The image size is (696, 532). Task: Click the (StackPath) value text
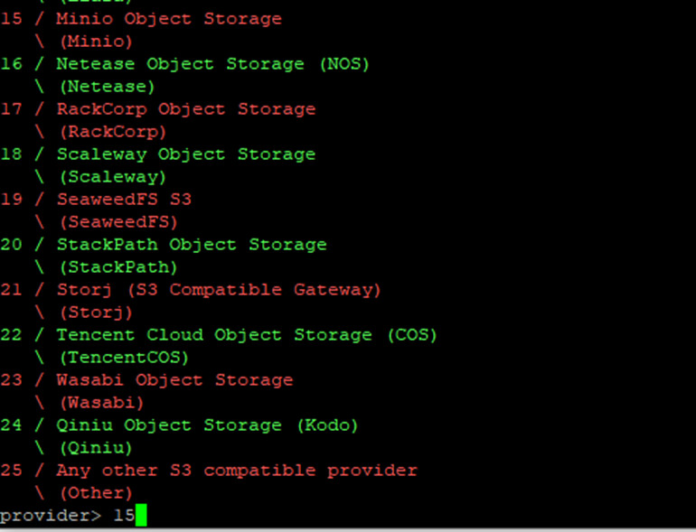click(118, 267)
